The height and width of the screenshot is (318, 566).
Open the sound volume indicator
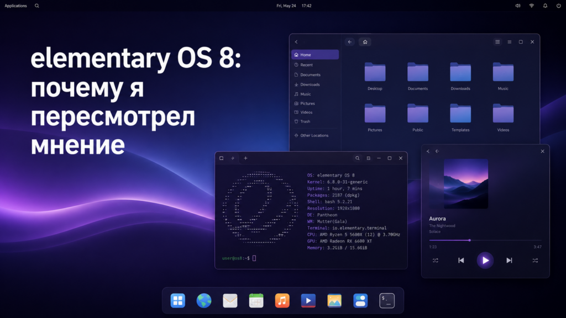click(x=517, y=6)
